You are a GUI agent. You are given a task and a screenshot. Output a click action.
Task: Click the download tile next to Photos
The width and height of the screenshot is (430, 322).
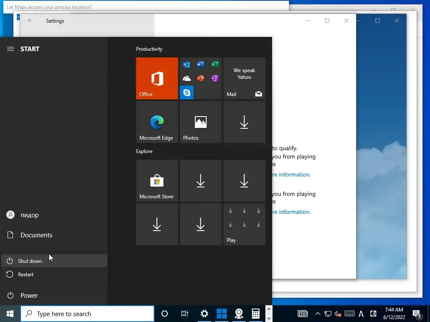(x=244, y=122)
